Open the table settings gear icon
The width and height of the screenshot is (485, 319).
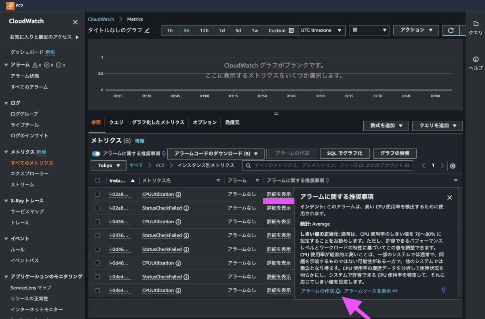coord(453,166)
